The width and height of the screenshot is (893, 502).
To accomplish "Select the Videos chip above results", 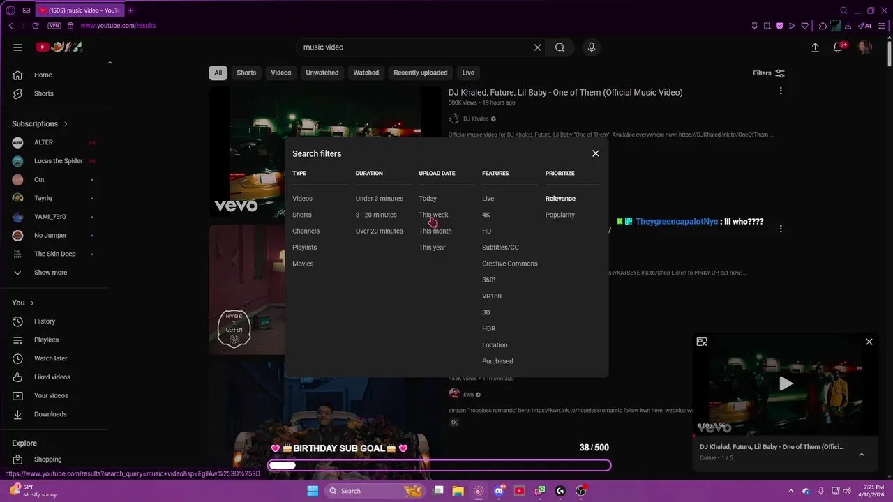I will pyautogui.click(x=281, y=73).
